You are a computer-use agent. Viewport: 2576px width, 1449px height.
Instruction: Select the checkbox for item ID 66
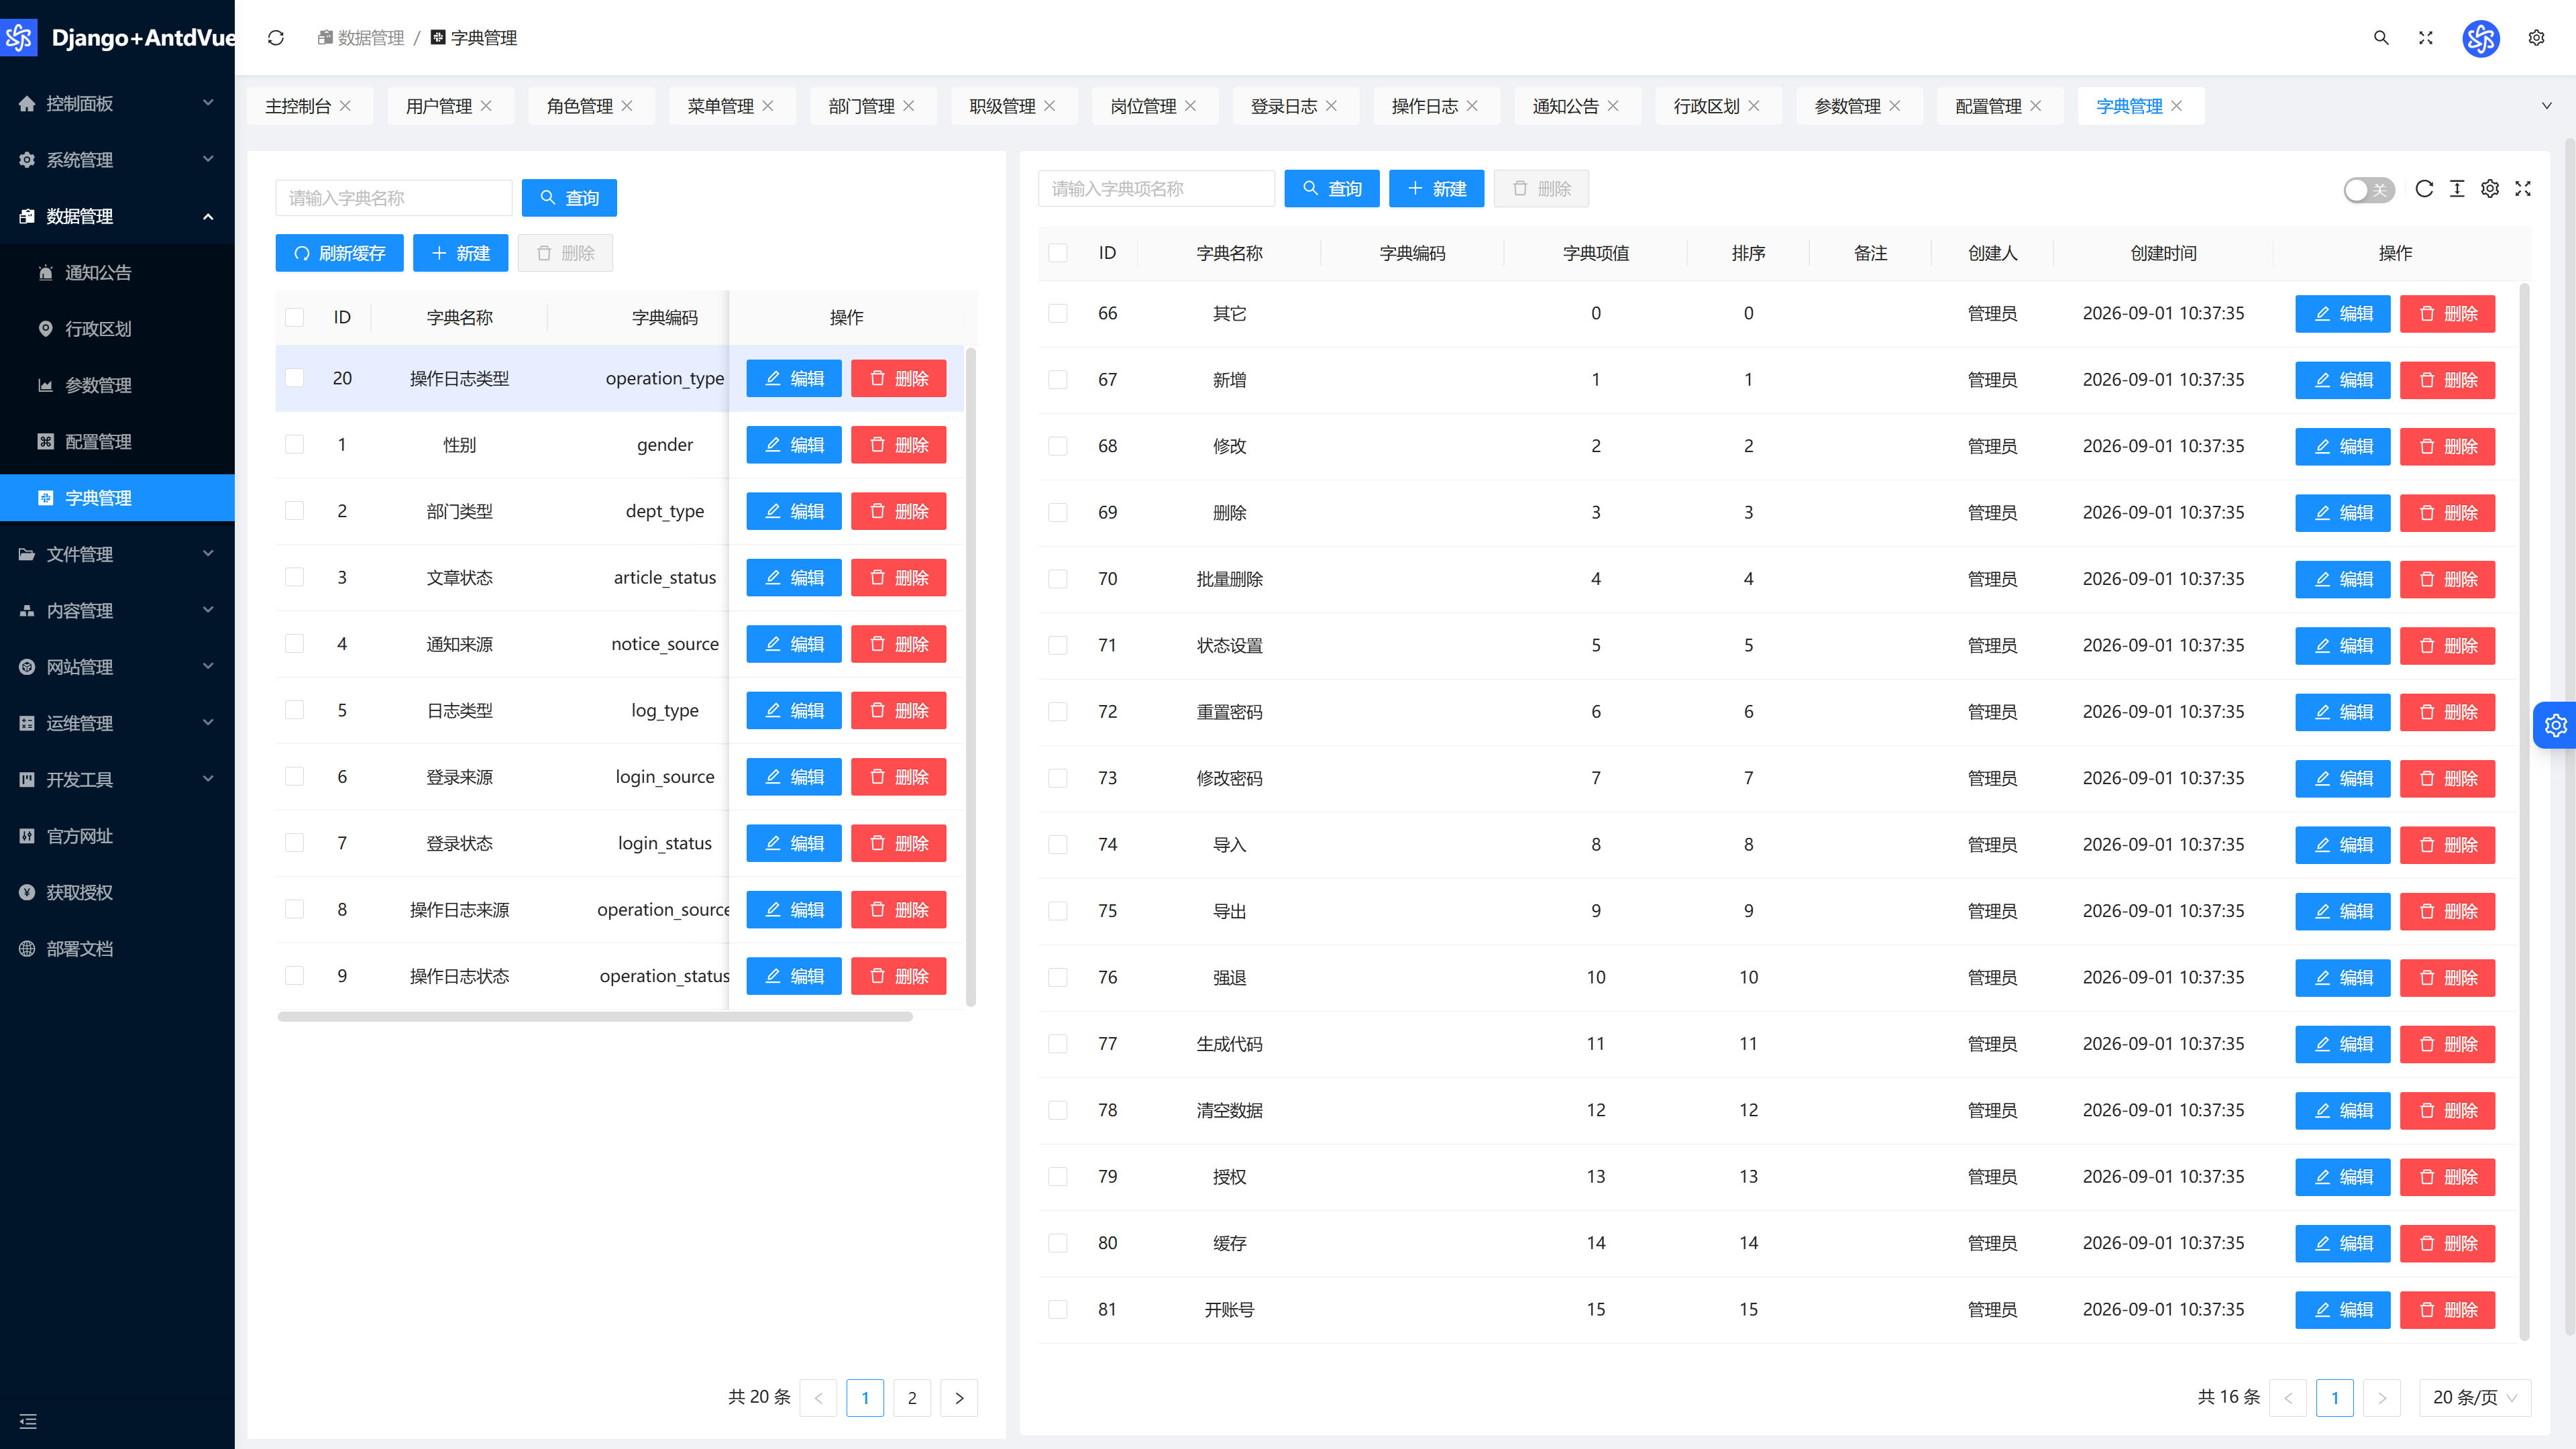click(1057, 313)
